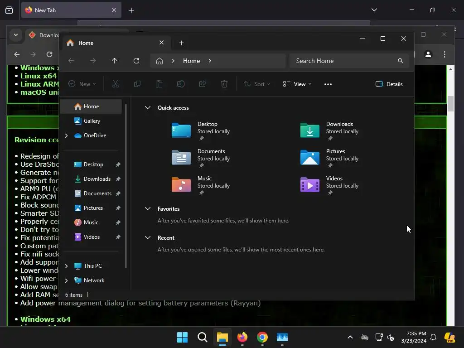This screenshot has width=464, height=348.
Task: Switch to the Firefox New Tab tab
Action: (x=71, y=10)
